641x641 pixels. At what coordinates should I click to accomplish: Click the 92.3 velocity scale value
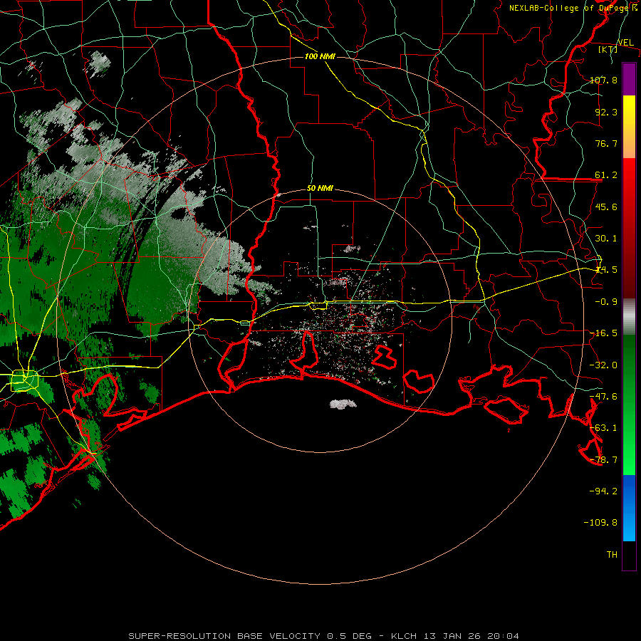(x=606, y=112)
